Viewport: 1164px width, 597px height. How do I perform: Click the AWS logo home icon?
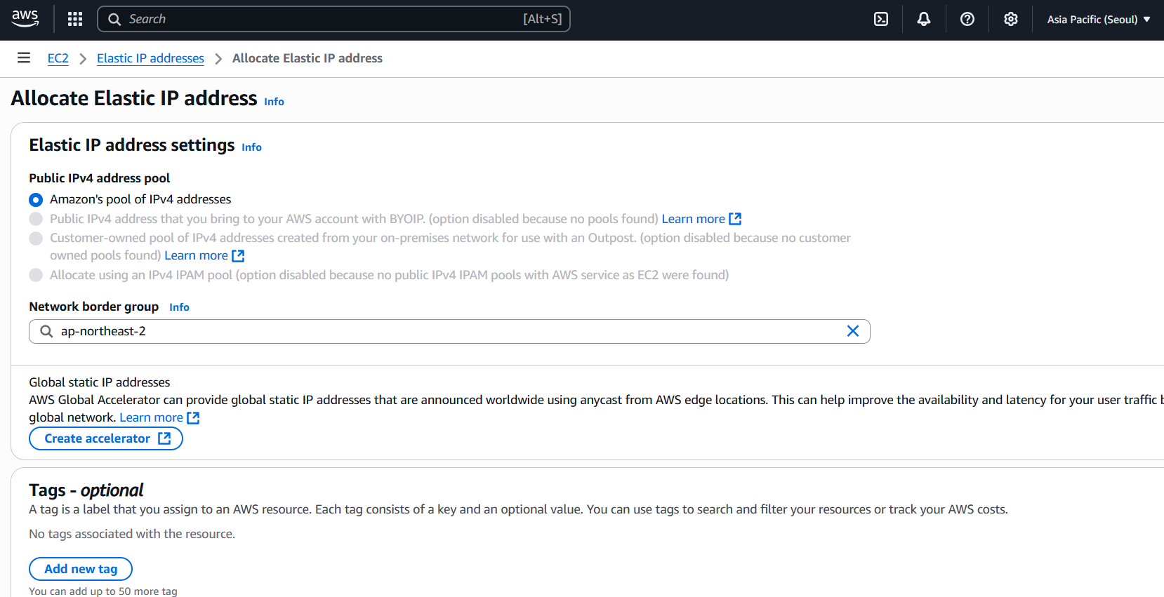click(x=25, y=19)
